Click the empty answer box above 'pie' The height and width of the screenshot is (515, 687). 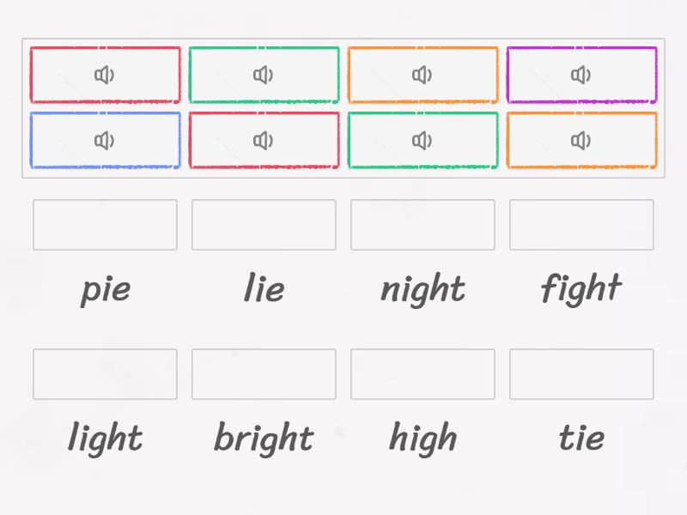(x=105, y=225)
